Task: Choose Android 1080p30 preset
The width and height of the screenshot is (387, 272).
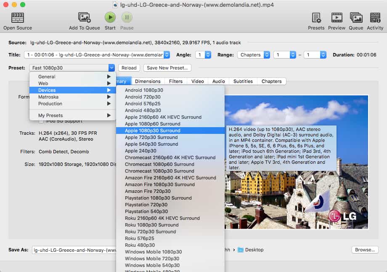Action: click(x=170, y=90)
